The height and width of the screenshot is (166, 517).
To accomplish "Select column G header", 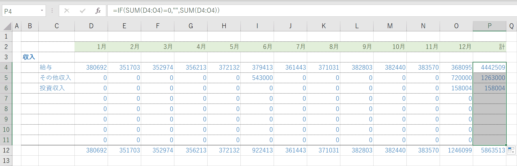I will [191, 26].
